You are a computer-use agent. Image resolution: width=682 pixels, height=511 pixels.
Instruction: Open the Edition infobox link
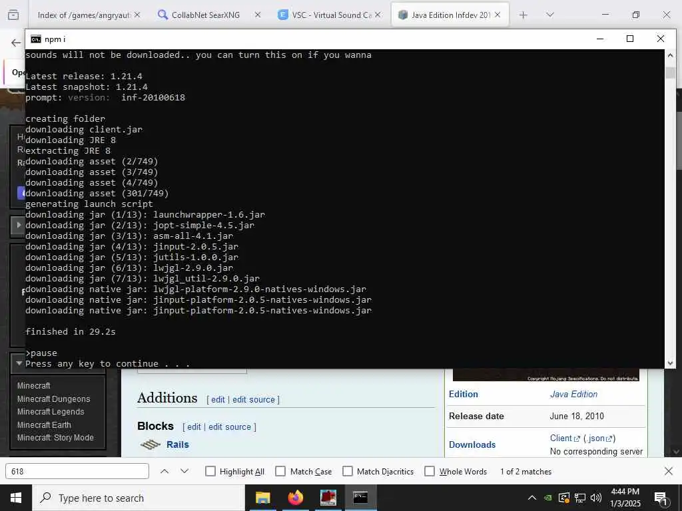click(x=464, y=394)
